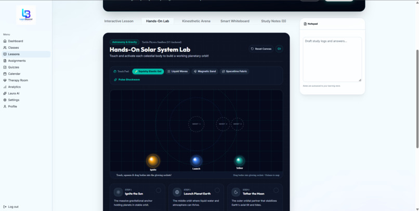Viewport: 419px width, 211px height.
Task: Click in the Notepad draft text area
Action: 332,60
